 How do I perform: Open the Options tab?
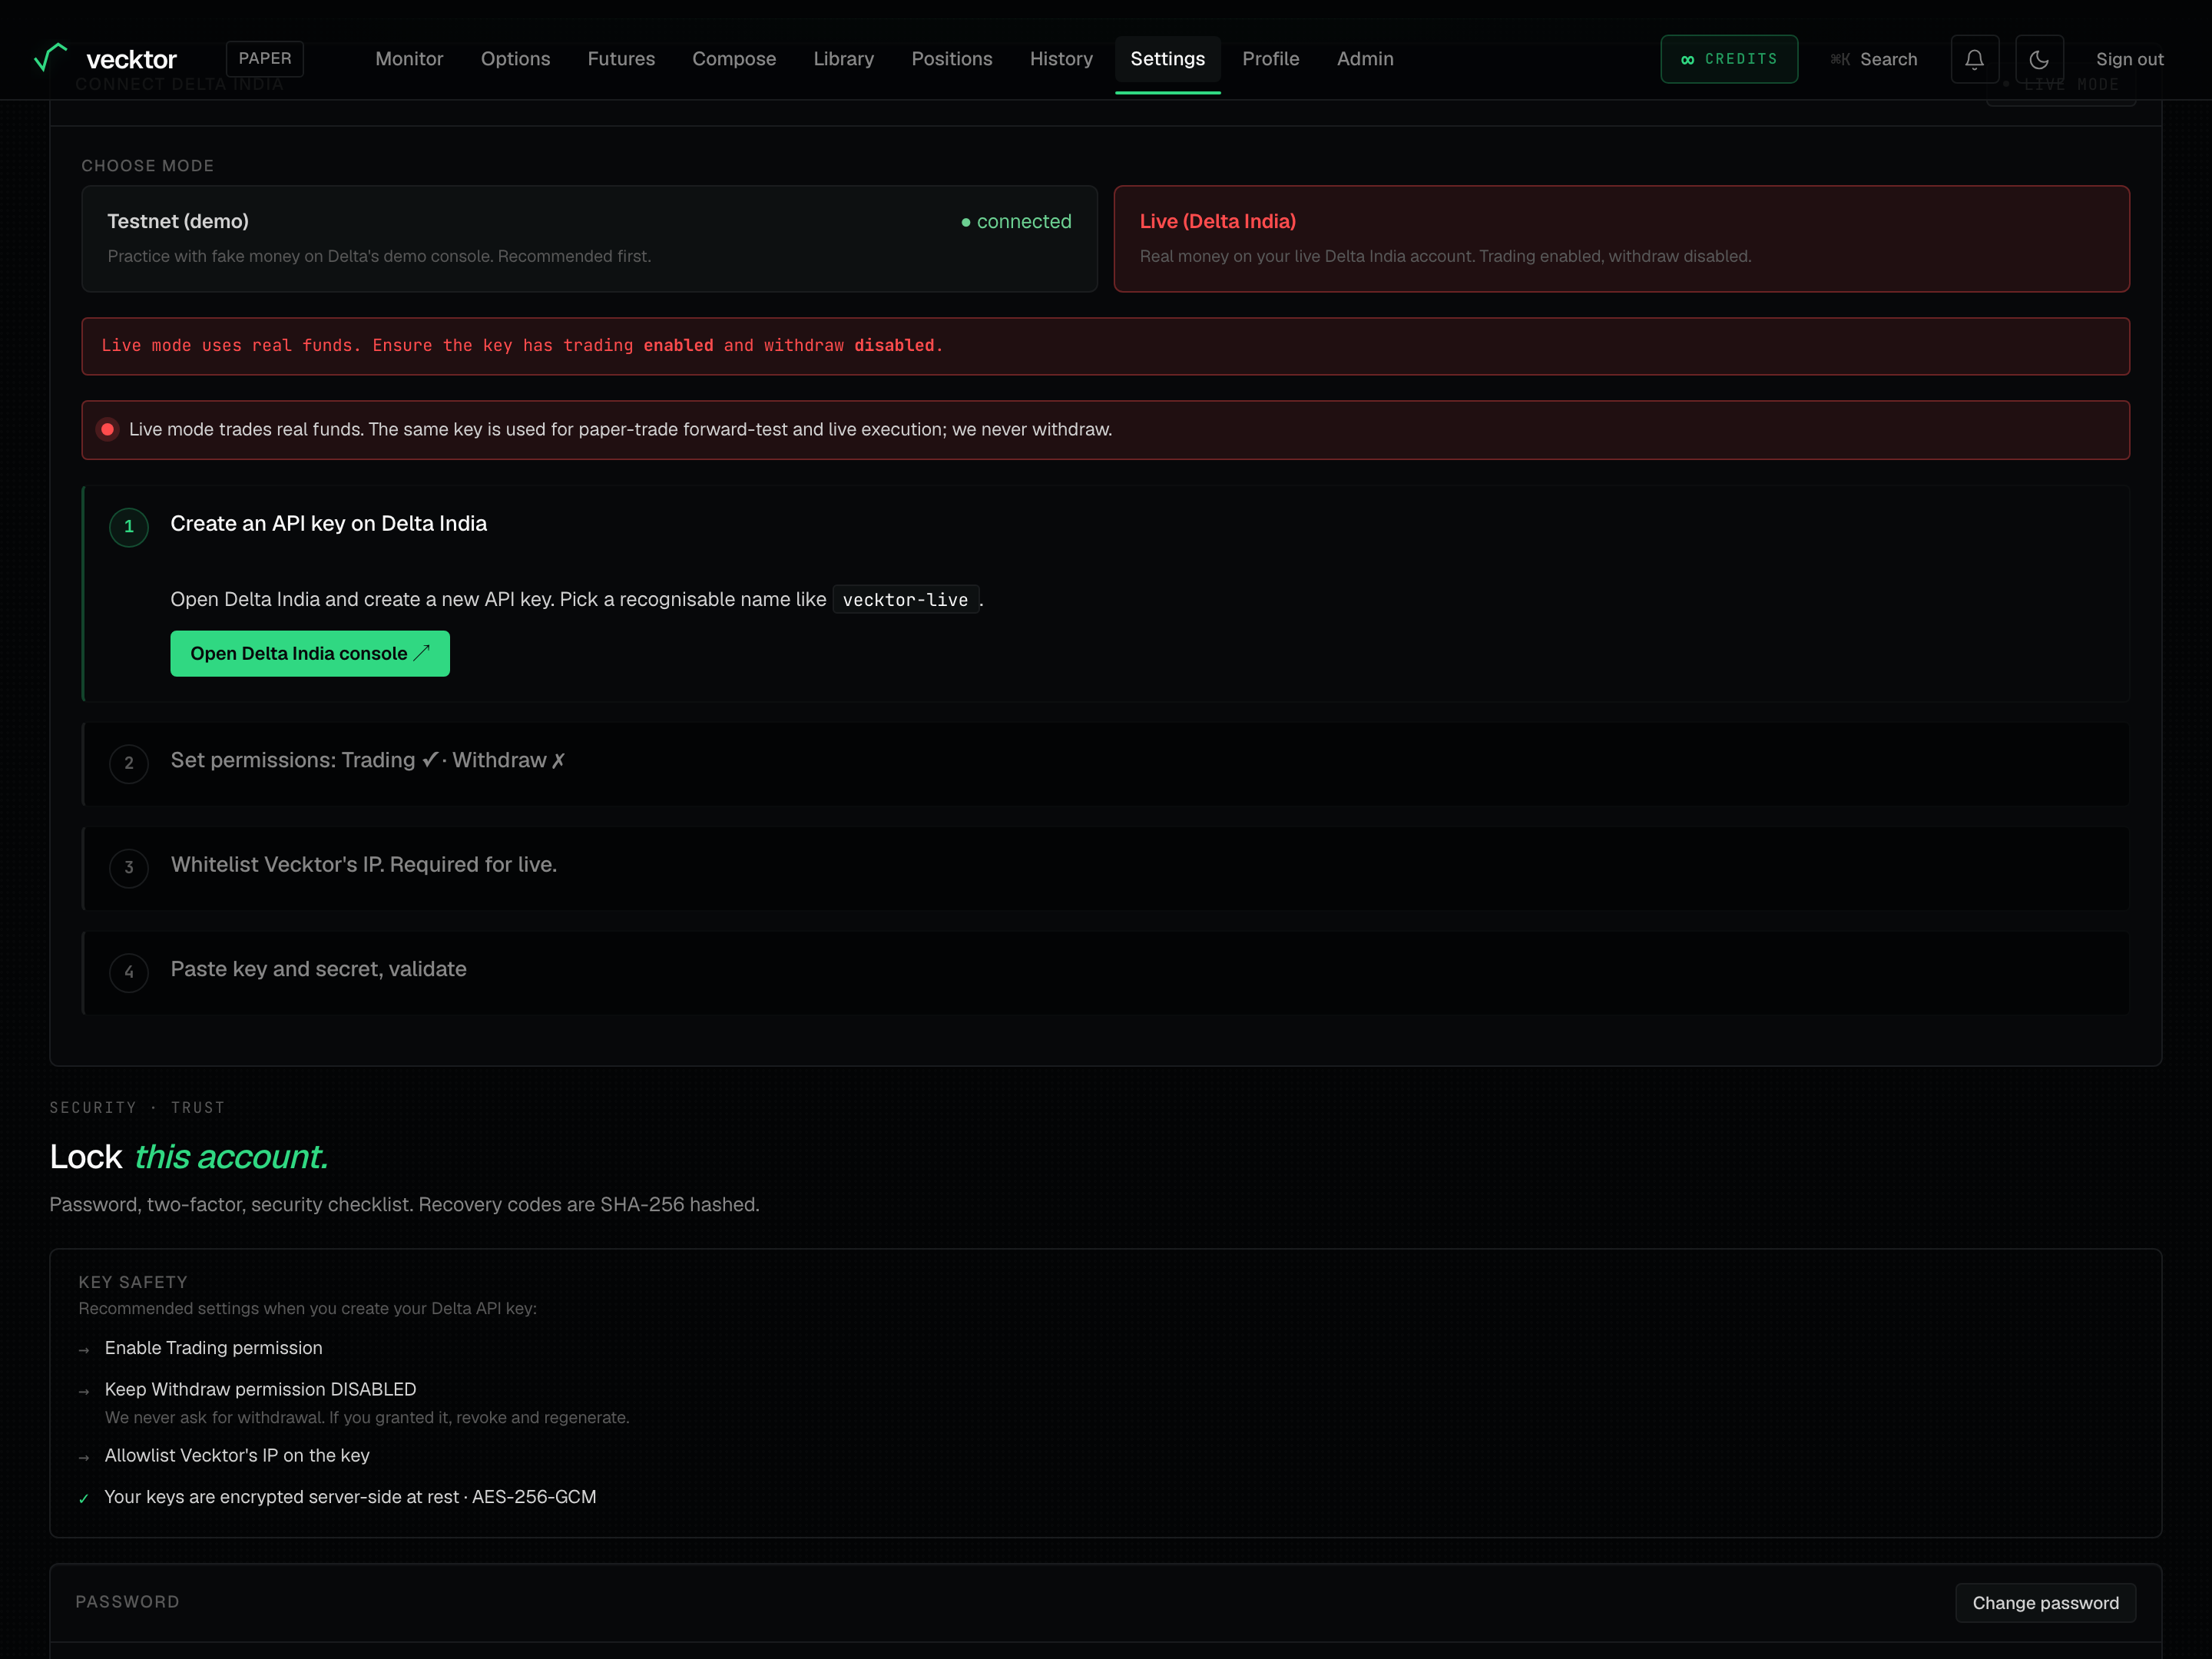(x=515, y=59)
